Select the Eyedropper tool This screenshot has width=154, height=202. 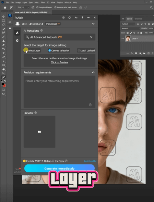(x=3, y=33)
